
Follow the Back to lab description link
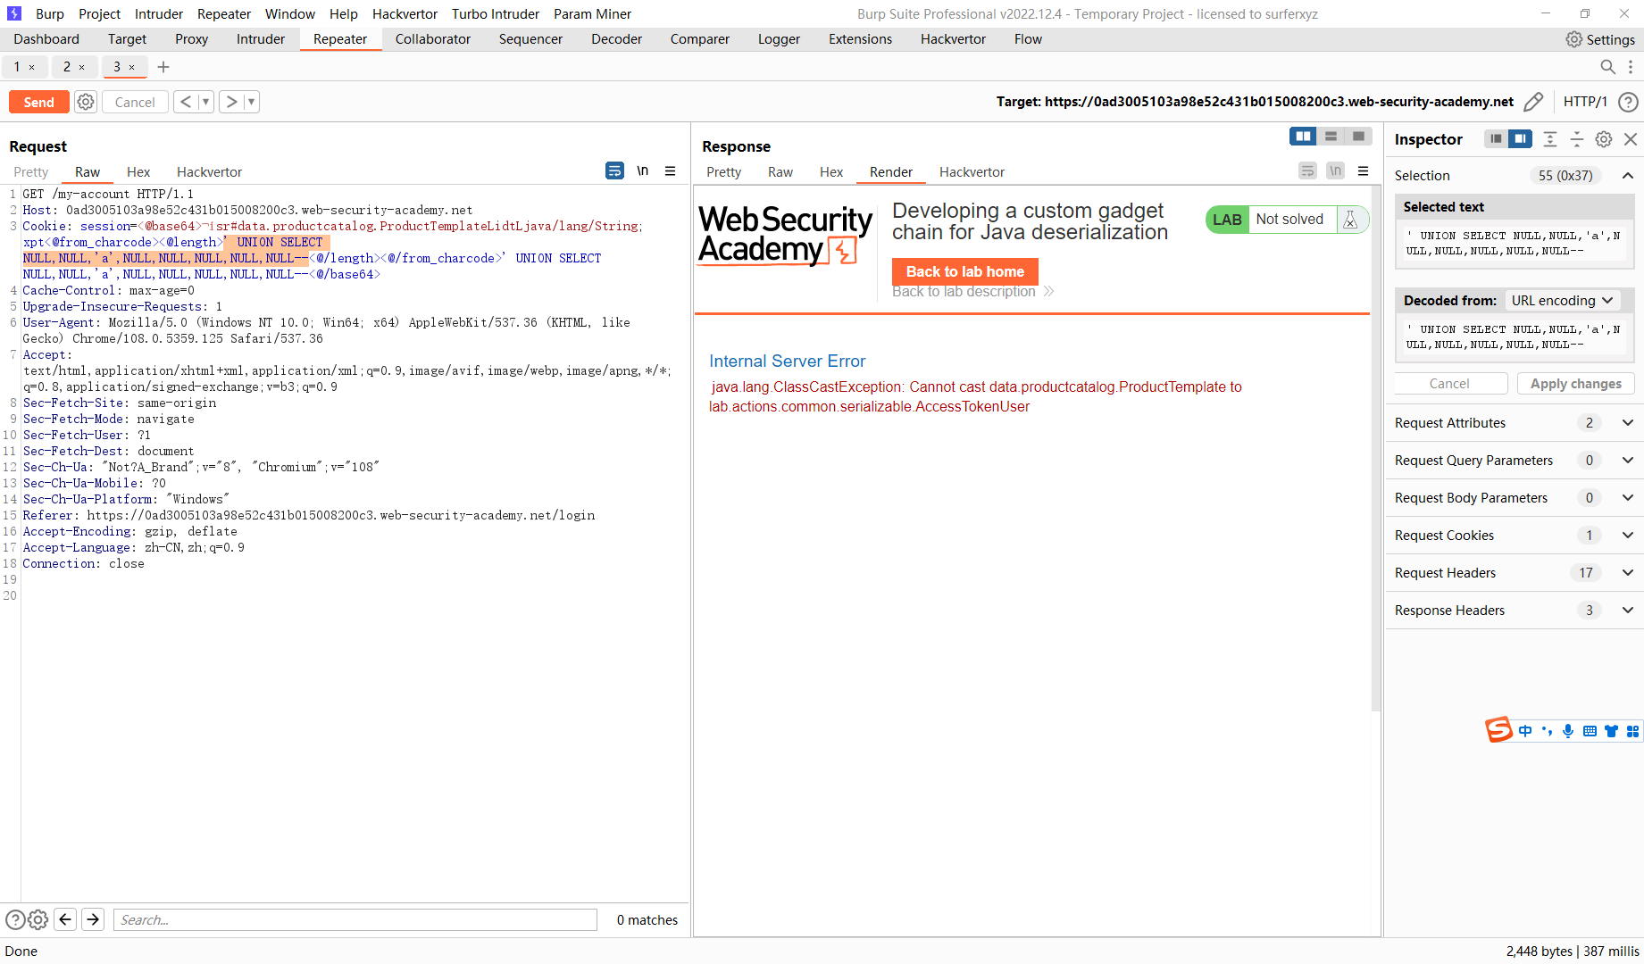972,291
